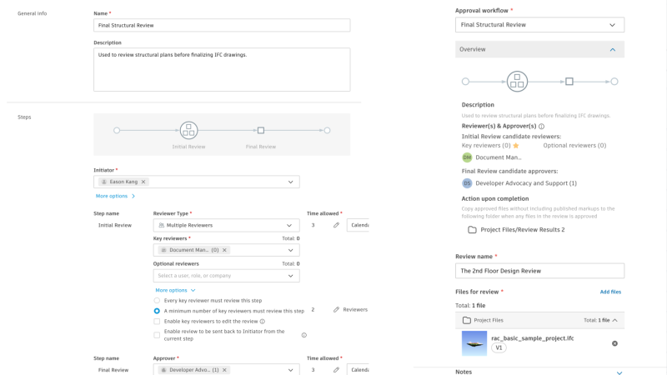
Task: Click the Final Review square node in the left diagram
Action: [261, 130]
